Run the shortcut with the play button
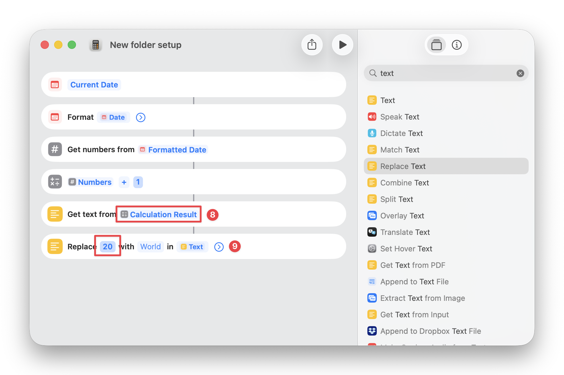The height and width of the screenshot is (375, 564). click(x=342, y=45)
